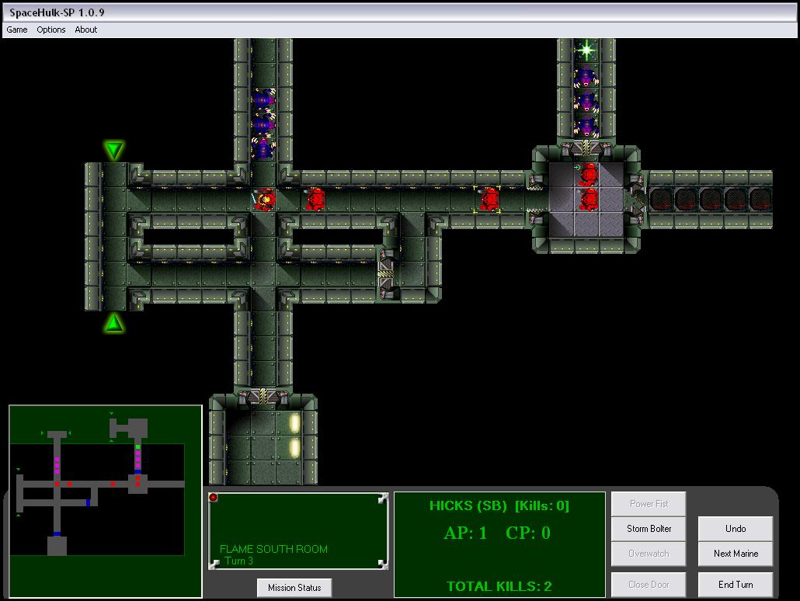This screenshot has width=800, height=601.
Task: Undo the last action
Action: [736, 529]
